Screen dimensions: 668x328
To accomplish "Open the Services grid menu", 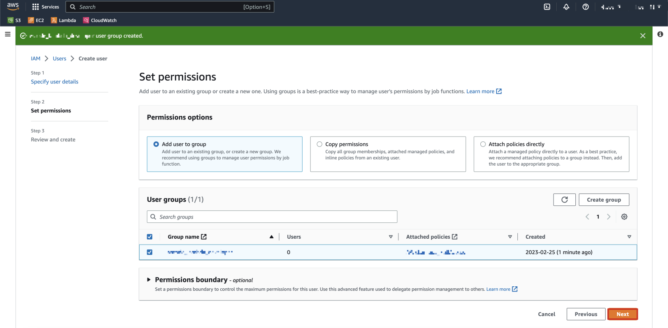I will 45,7.
